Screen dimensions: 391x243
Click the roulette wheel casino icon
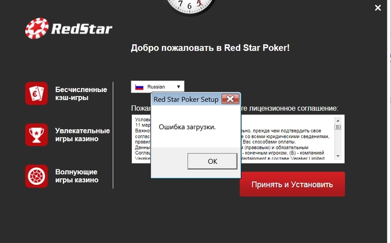tap(36, 176)
